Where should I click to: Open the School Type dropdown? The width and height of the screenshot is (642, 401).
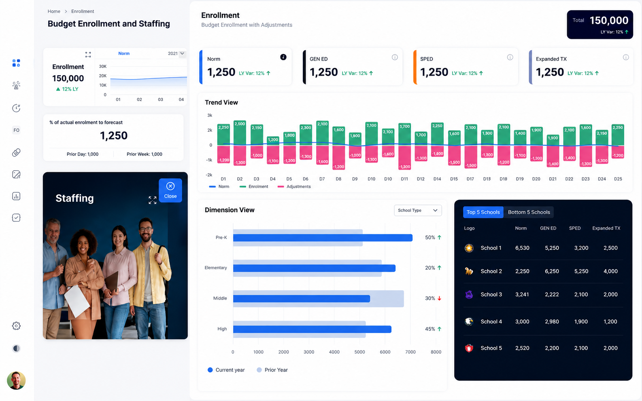pos(418,210)
